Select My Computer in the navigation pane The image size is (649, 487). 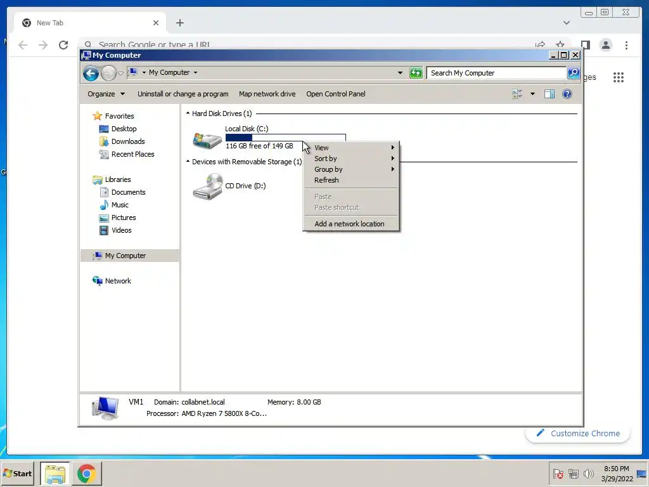pos(125,256)
